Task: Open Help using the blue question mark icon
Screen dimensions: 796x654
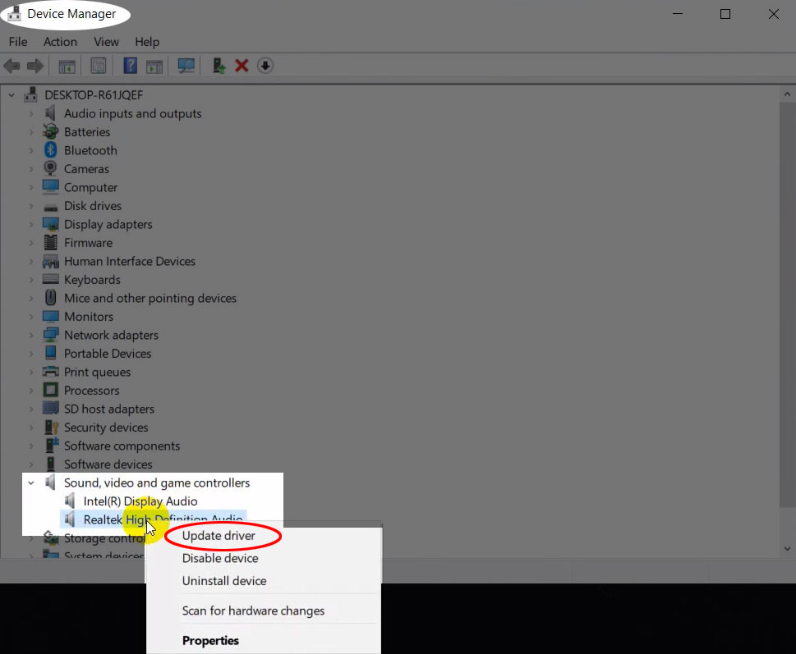Action: click(129, 66)
